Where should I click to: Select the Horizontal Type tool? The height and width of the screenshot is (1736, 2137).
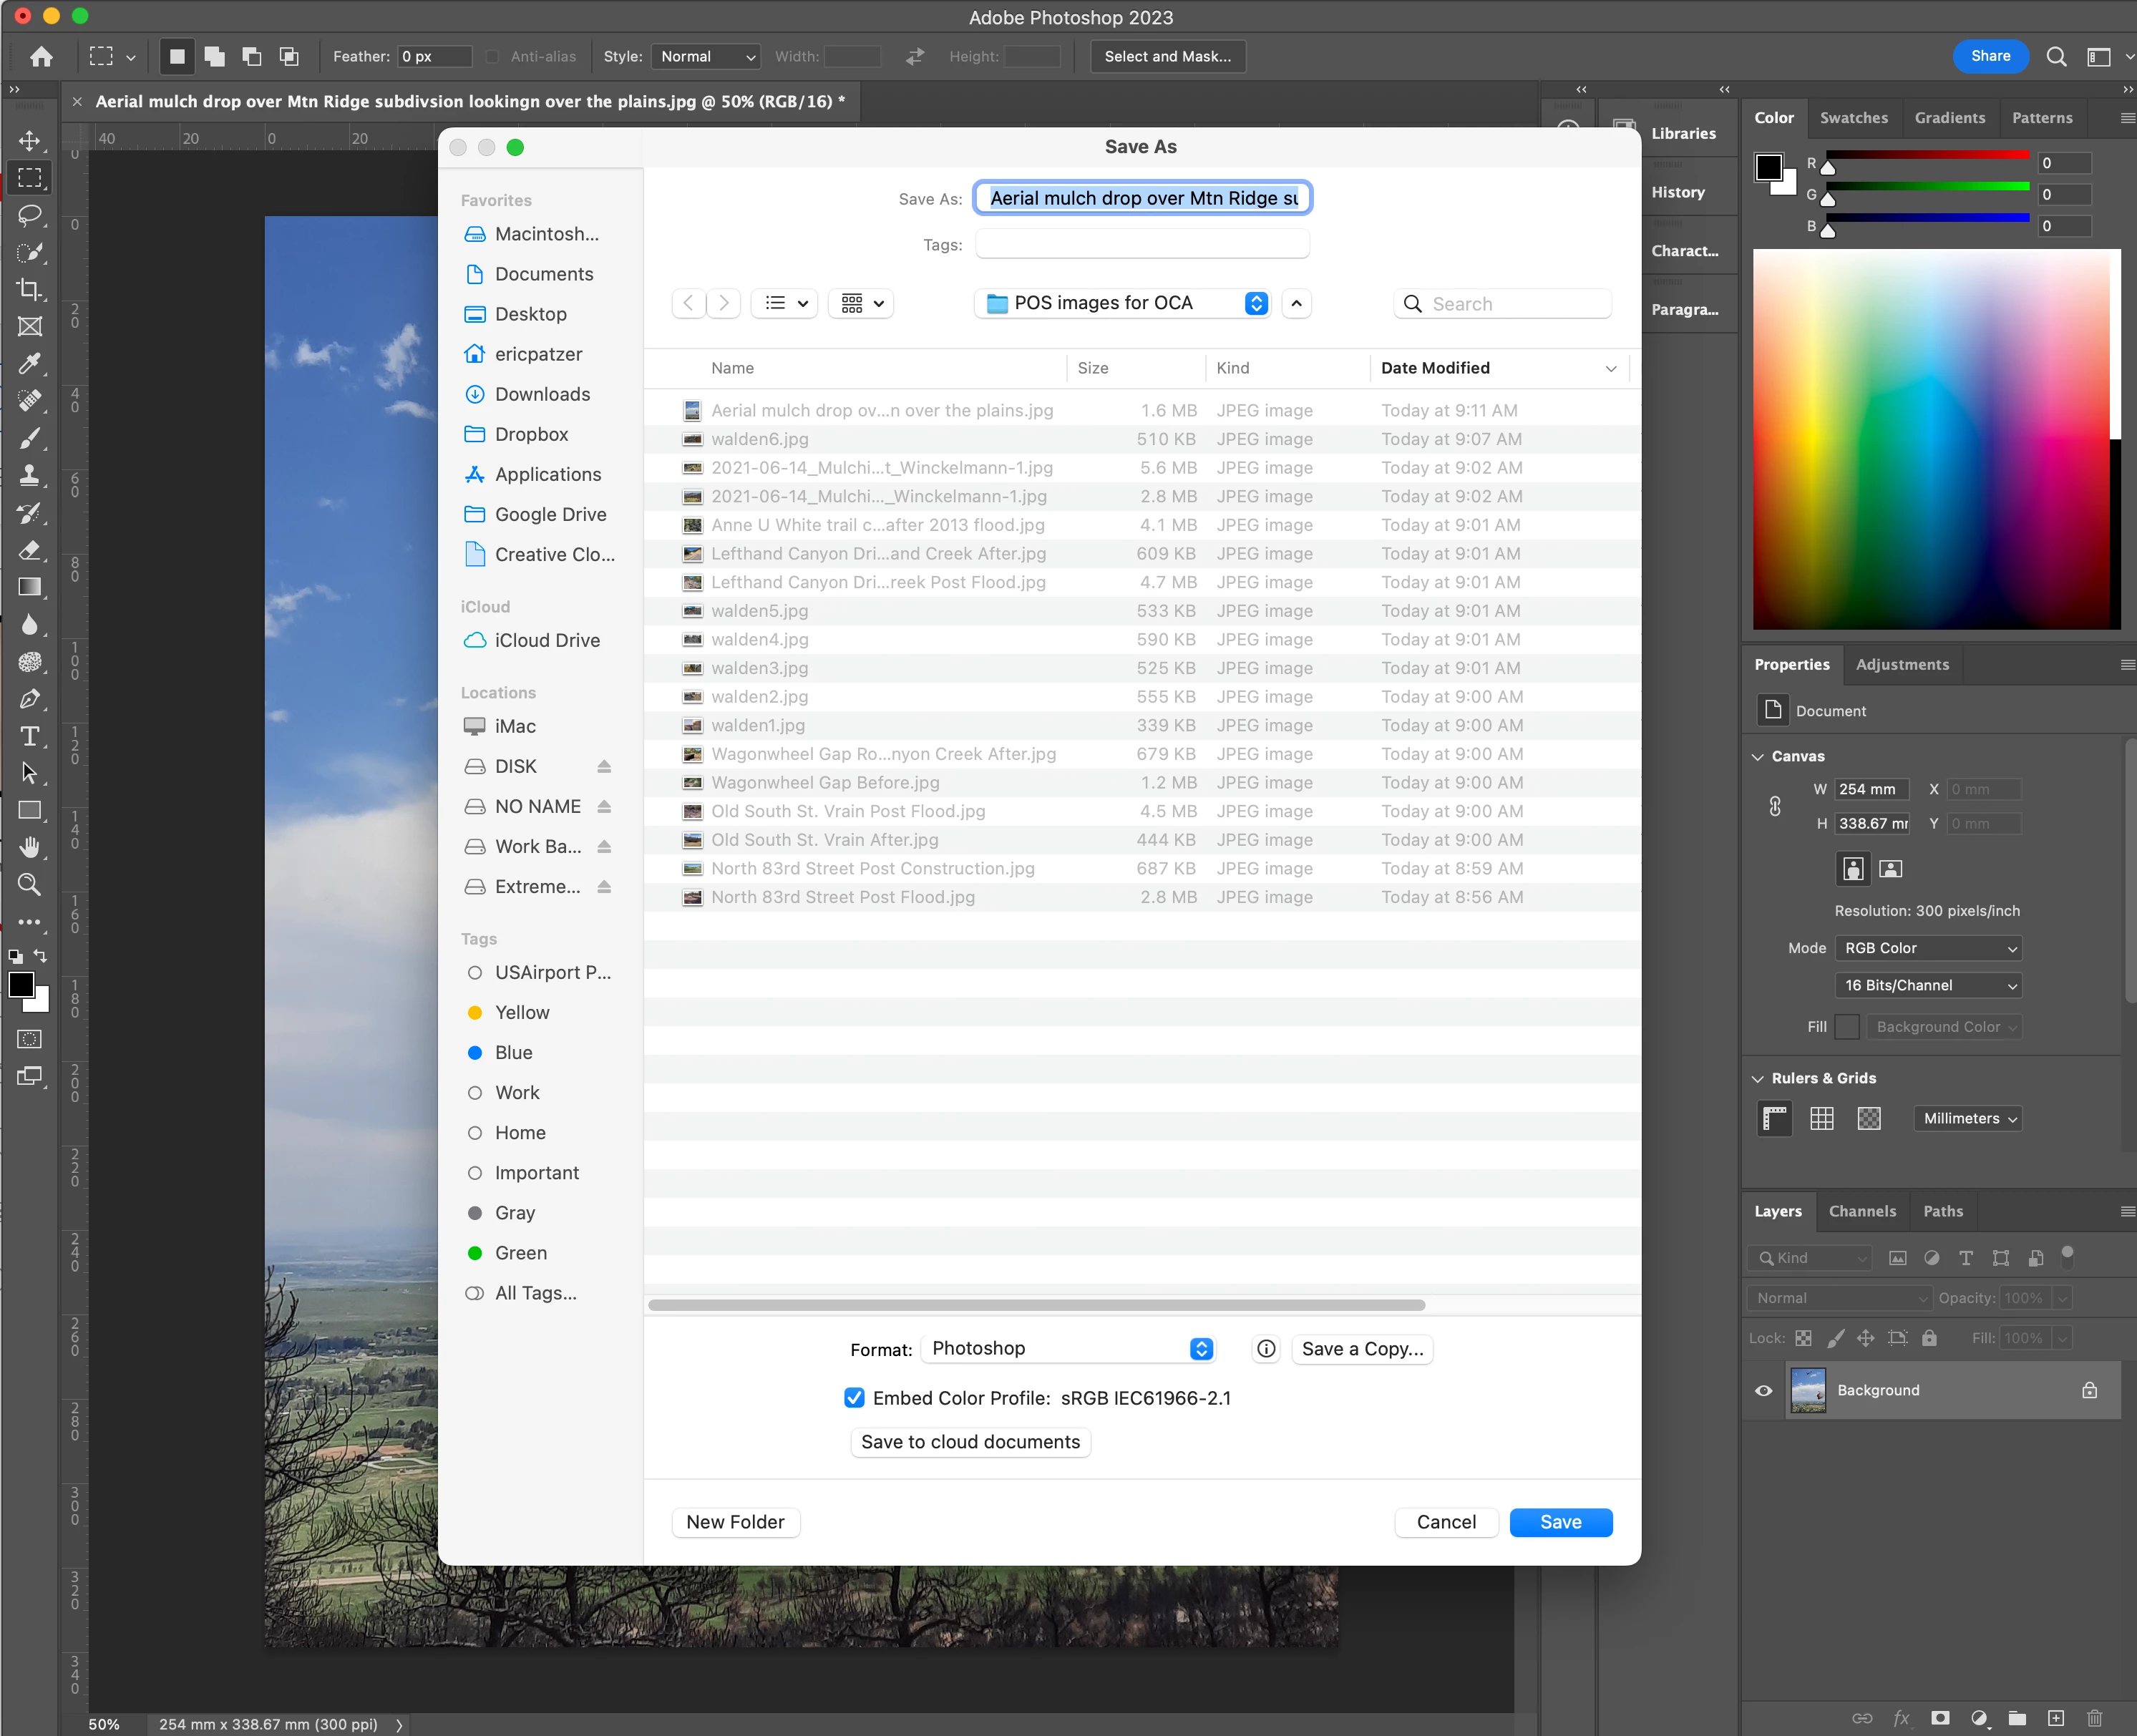click(x=30, y=737)
